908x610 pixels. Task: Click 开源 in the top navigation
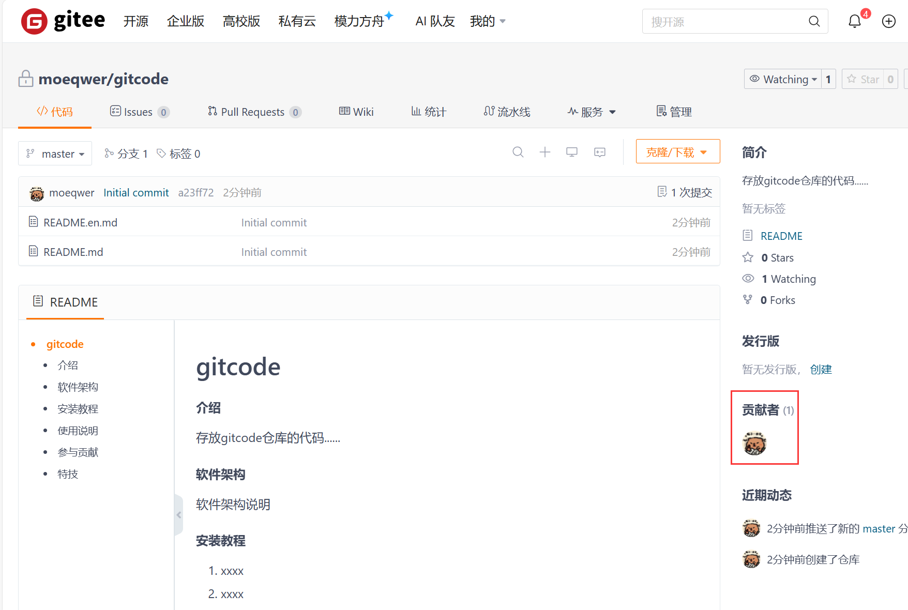(136, 21)
